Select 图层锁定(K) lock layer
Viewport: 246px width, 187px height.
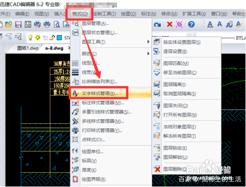click(175, 148)
